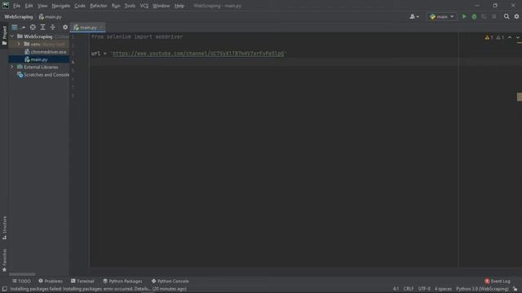Image resolution: width=522 pixels, height=293 pixels.
Task: Open the Tools menu
Action: coord(130,6)
